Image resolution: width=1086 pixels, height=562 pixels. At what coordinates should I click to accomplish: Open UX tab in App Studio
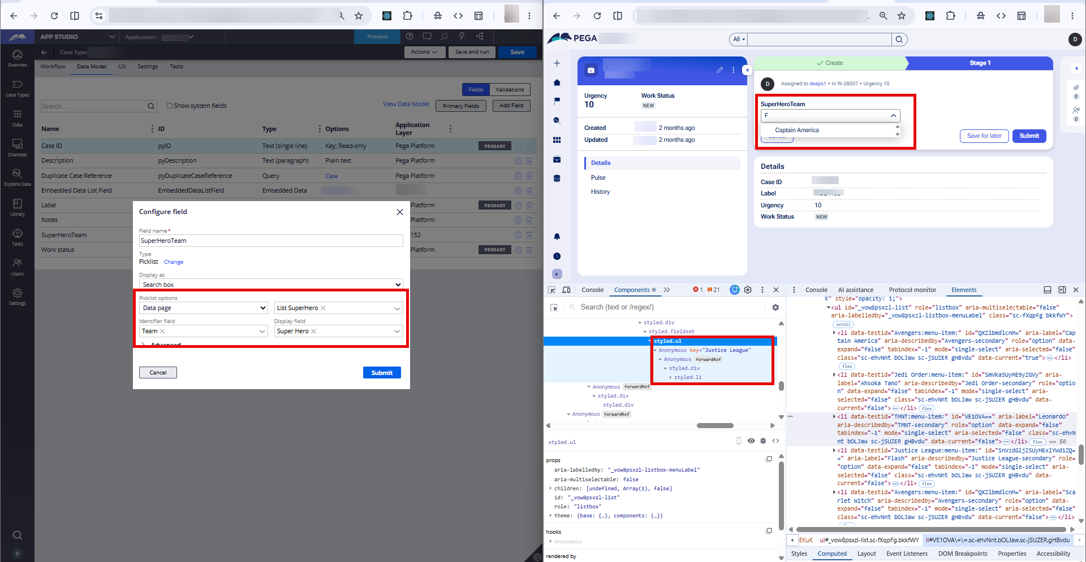[x=122, y=67]
